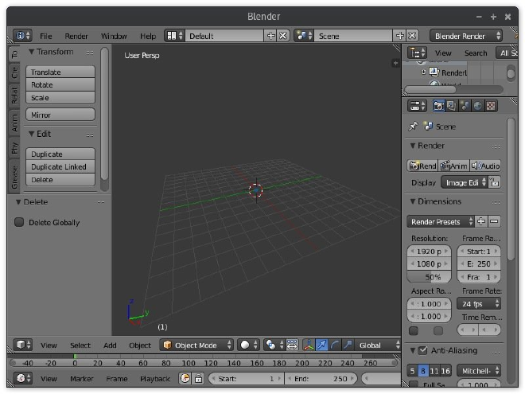Delete the active scene
Image resolution: width=525 pixels, height=394 pixels.
(x=412, y=36)
